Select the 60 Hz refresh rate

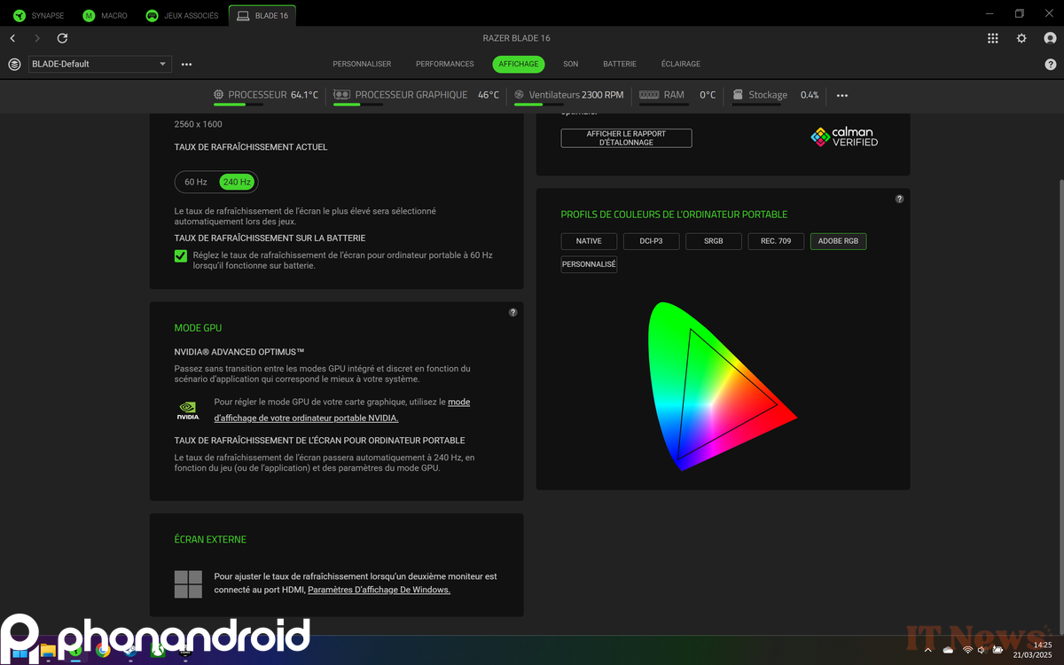coord(196,182)
